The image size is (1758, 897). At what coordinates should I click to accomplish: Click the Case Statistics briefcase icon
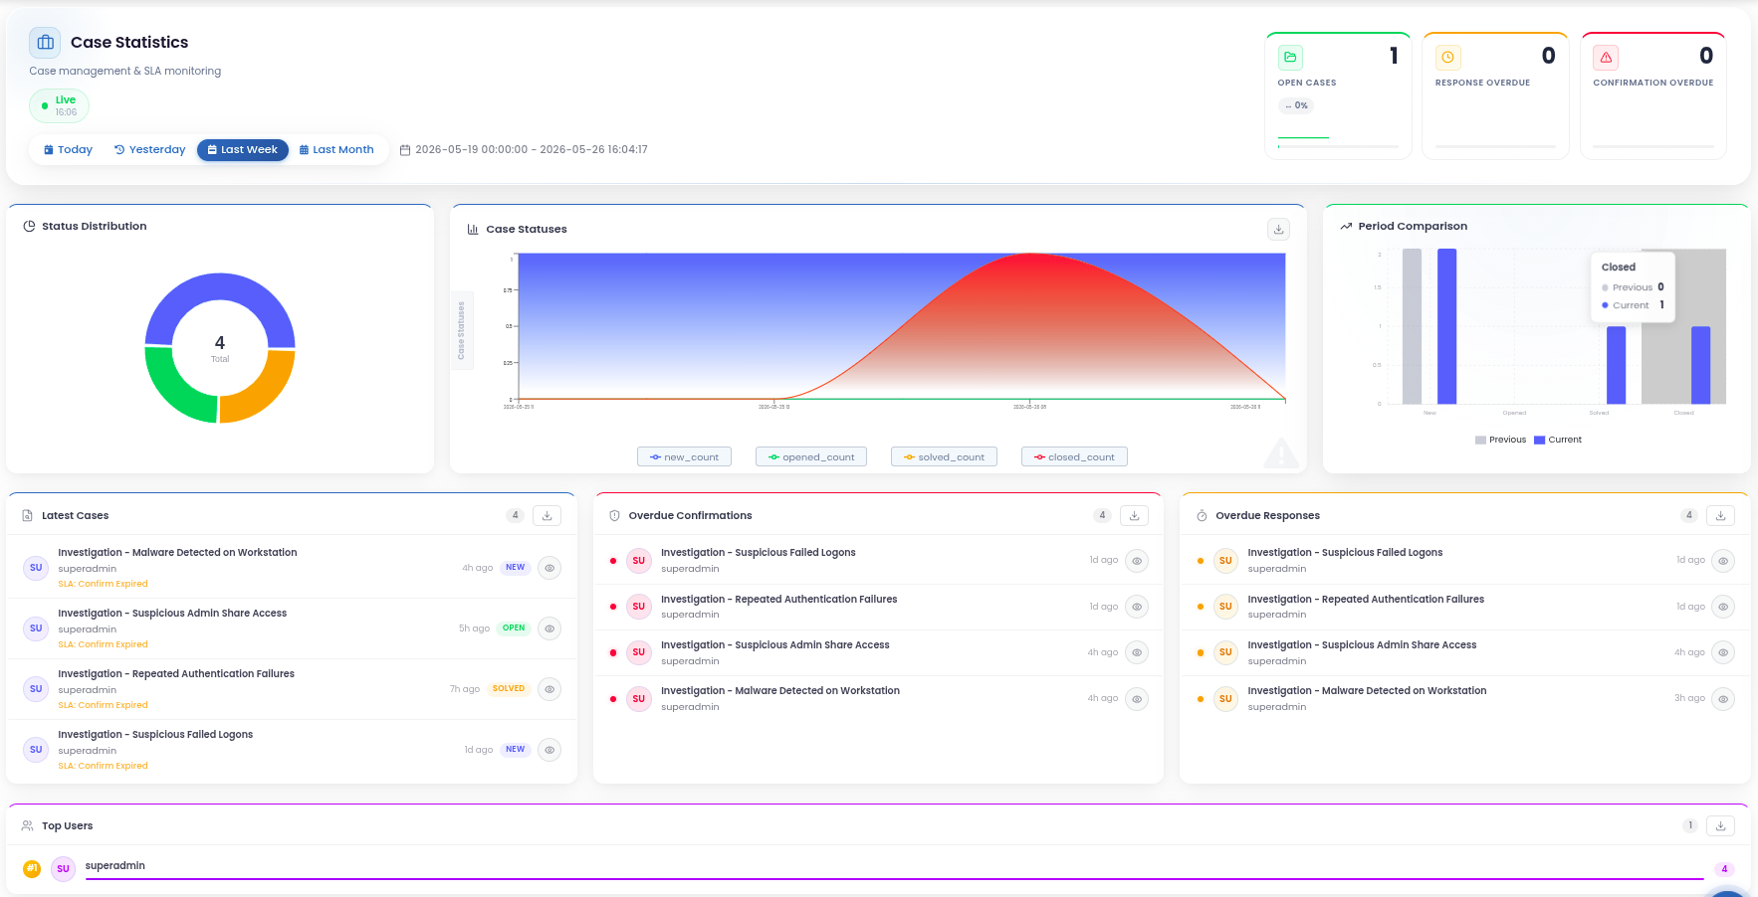[45, 43]
